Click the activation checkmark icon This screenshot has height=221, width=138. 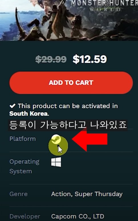click(x=13, y=106)
